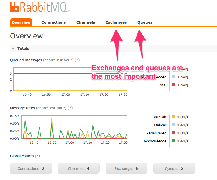Open Global counts help (?)

(37, 156)
